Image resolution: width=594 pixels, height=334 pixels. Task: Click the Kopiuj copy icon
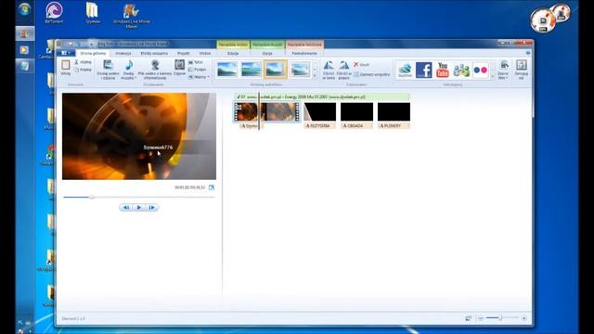coord(76,70)
